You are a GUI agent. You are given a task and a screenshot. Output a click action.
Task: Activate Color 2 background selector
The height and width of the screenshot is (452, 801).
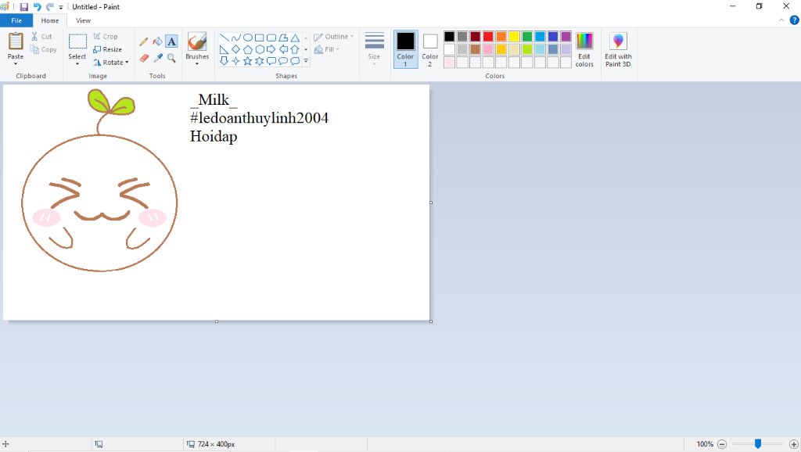(430, 49)
